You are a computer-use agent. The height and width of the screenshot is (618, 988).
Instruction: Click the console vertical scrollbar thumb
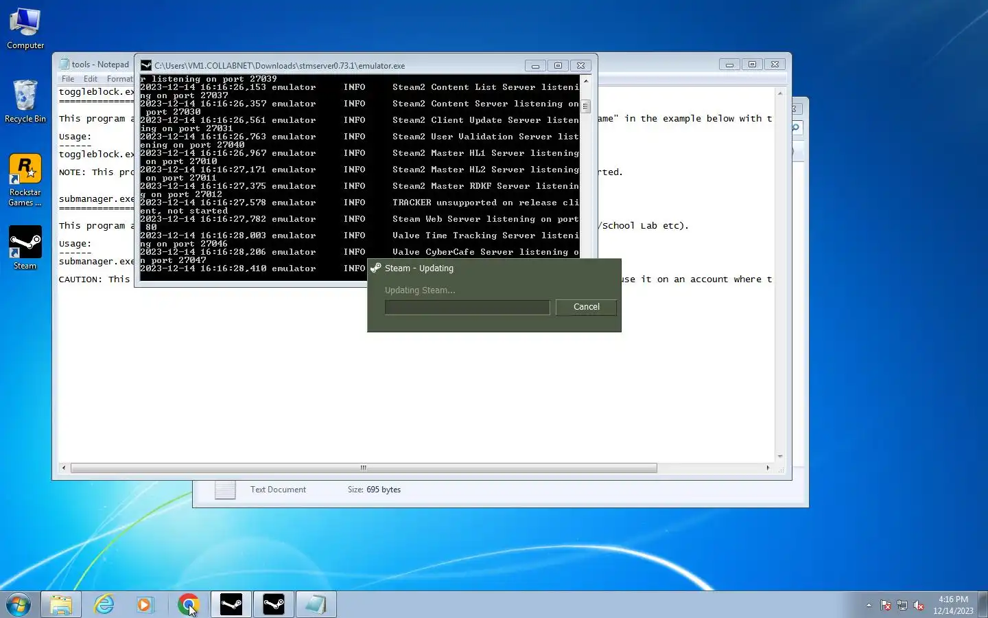pyautogui.click(x=586, y=106)
